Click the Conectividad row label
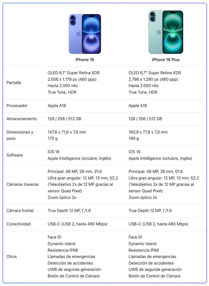 click(19, 224)
